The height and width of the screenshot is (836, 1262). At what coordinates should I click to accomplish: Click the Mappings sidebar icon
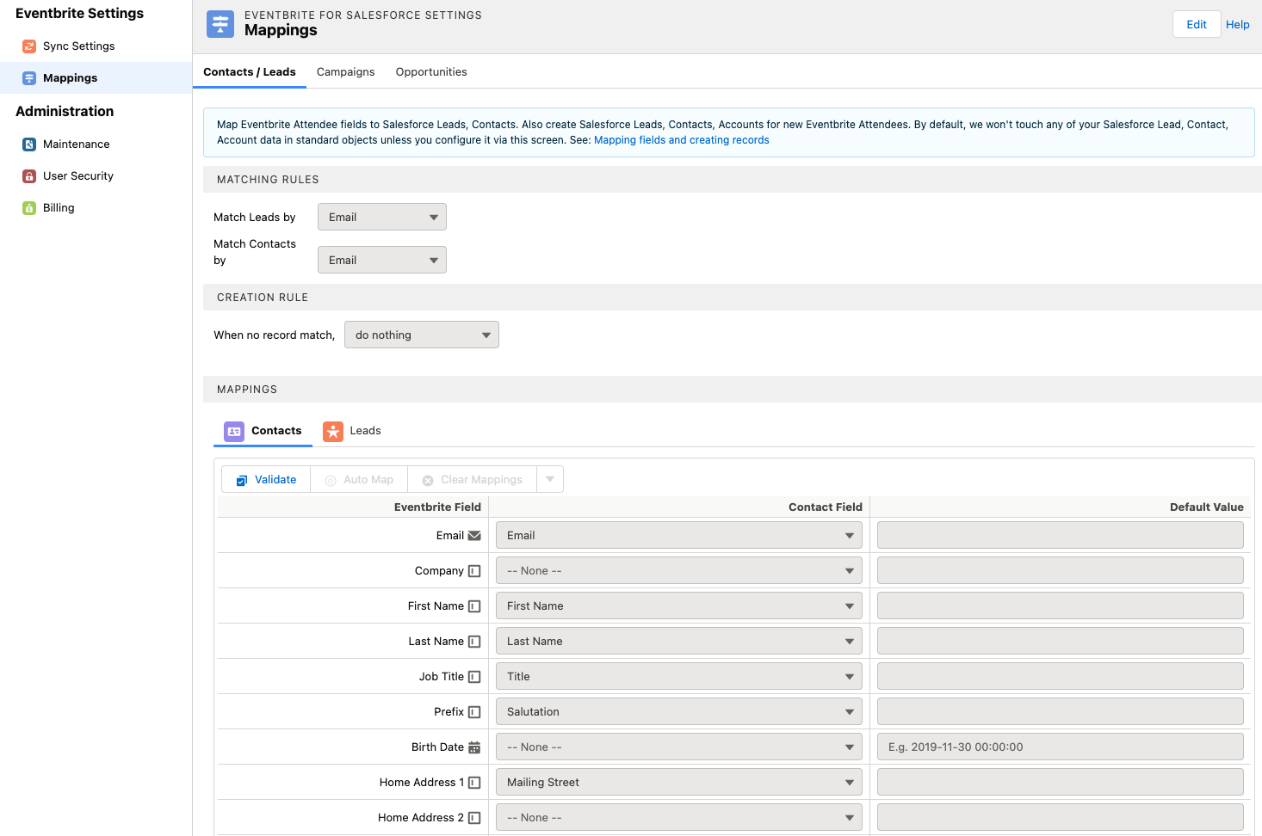click(29, 78)
